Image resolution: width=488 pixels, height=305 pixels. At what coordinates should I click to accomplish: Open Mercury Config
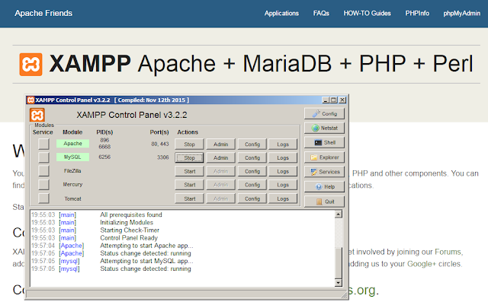click(x=252, y=185)
